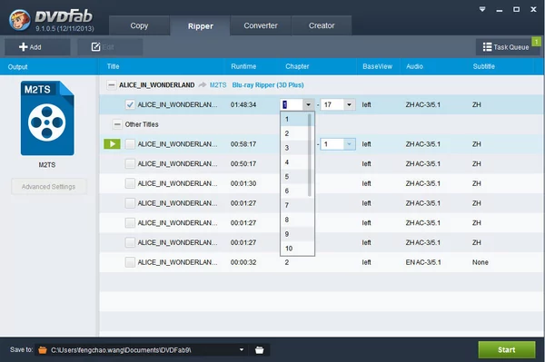The width and height of the screenshot is (545, 362).
Task: Open Advanced Settings
Action: pos(49,187)
